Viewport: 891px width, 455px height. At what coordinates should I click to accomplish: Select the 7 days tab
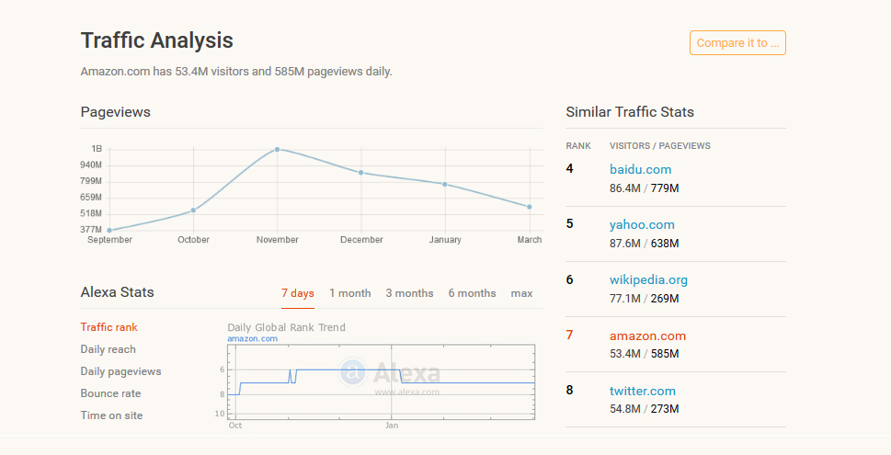click(x=297, y=293)
